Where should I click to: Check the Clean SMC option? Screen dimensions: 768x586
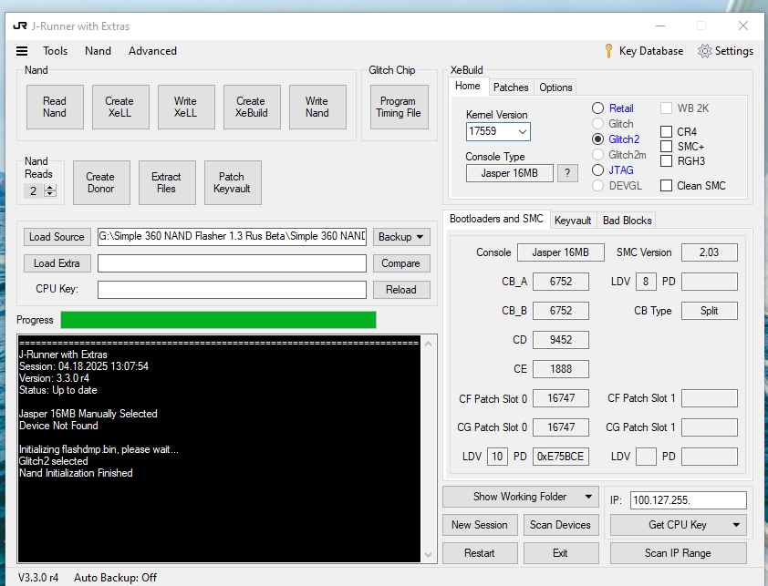(x=667, y=186)
